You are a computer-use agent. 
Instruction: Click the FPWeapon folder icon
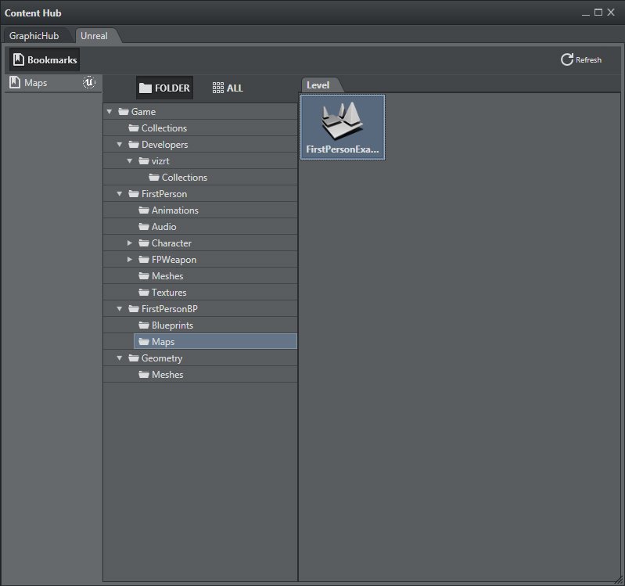click(x=143, y=260)
